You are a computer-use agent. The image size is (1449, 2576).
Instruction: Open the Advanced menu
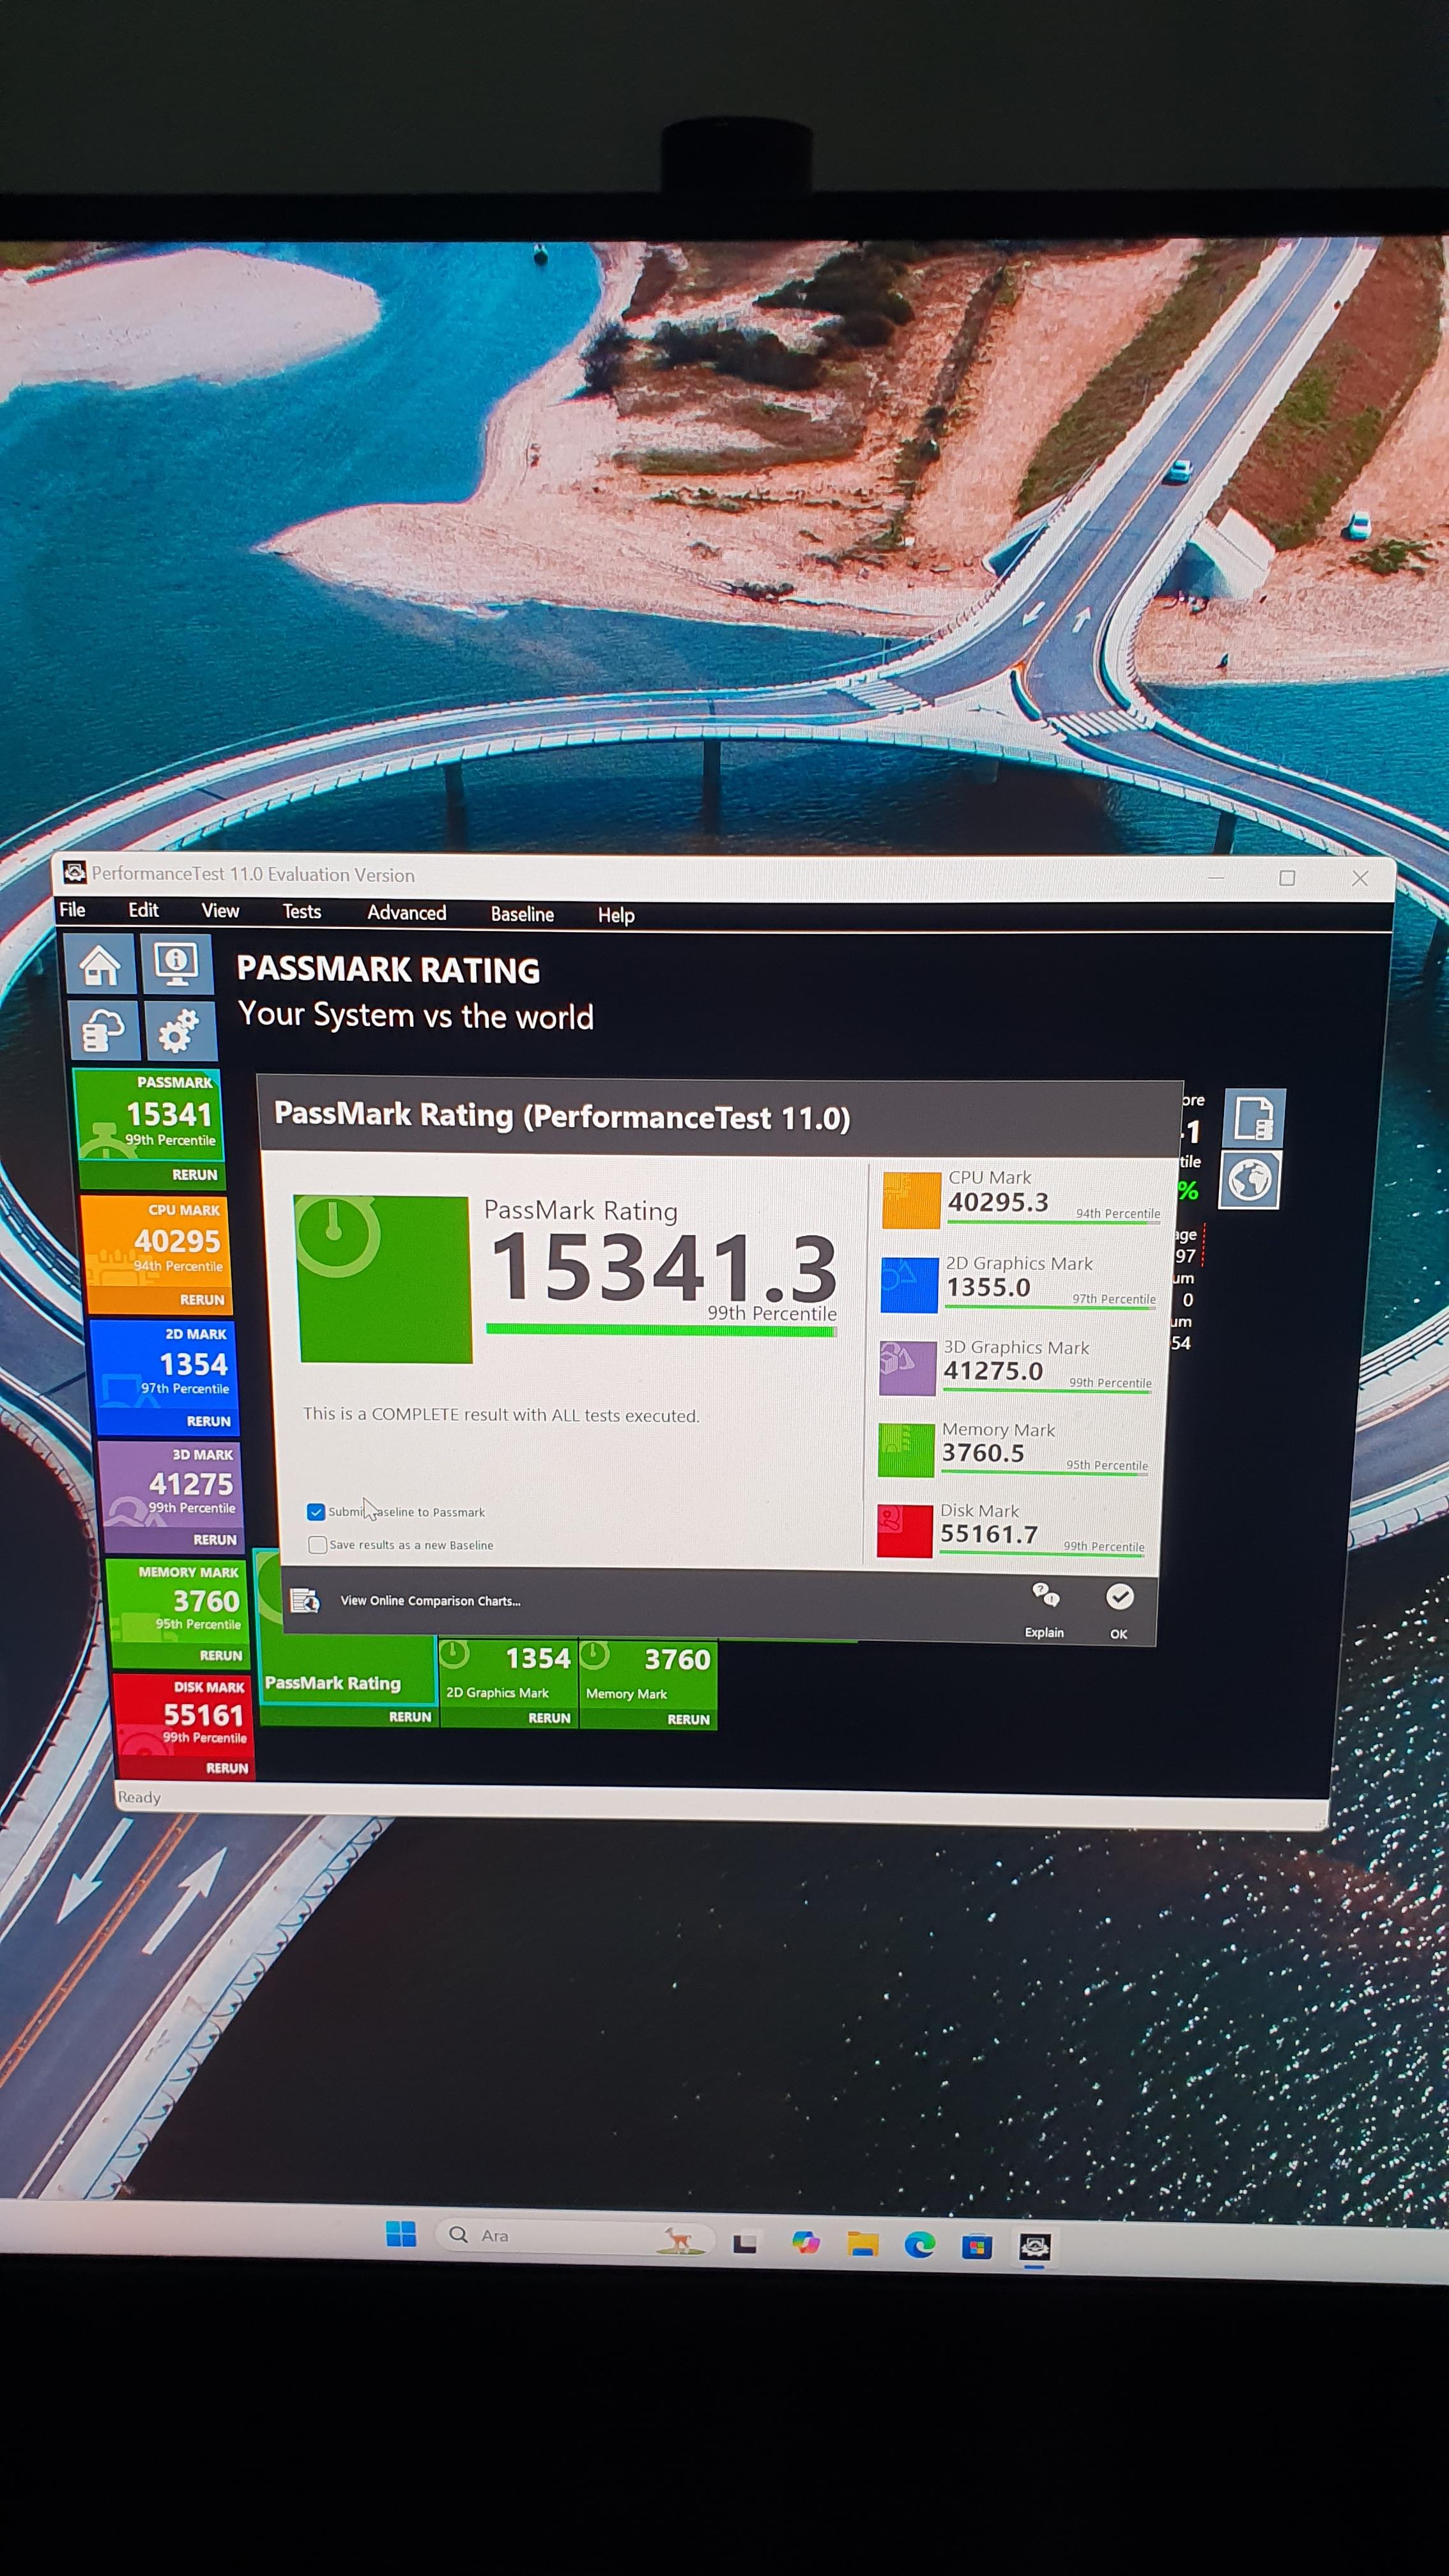click(406, 913)
